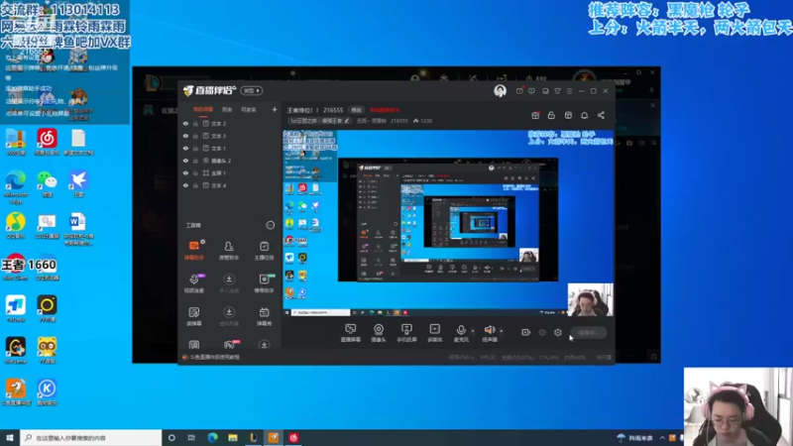Open the gift box icon in header
This screenshot has width=793, height=446.
coord(535,115)
